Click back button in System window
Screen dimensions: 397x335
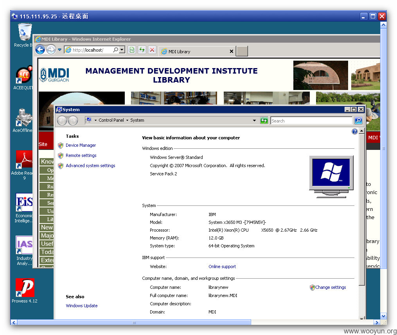point(62,121)
